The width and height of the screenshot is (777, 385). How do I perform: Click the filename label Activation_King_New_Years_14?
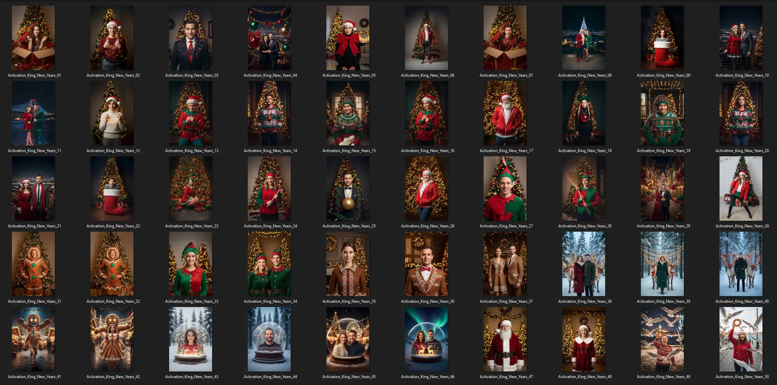[x=270, y=151]
